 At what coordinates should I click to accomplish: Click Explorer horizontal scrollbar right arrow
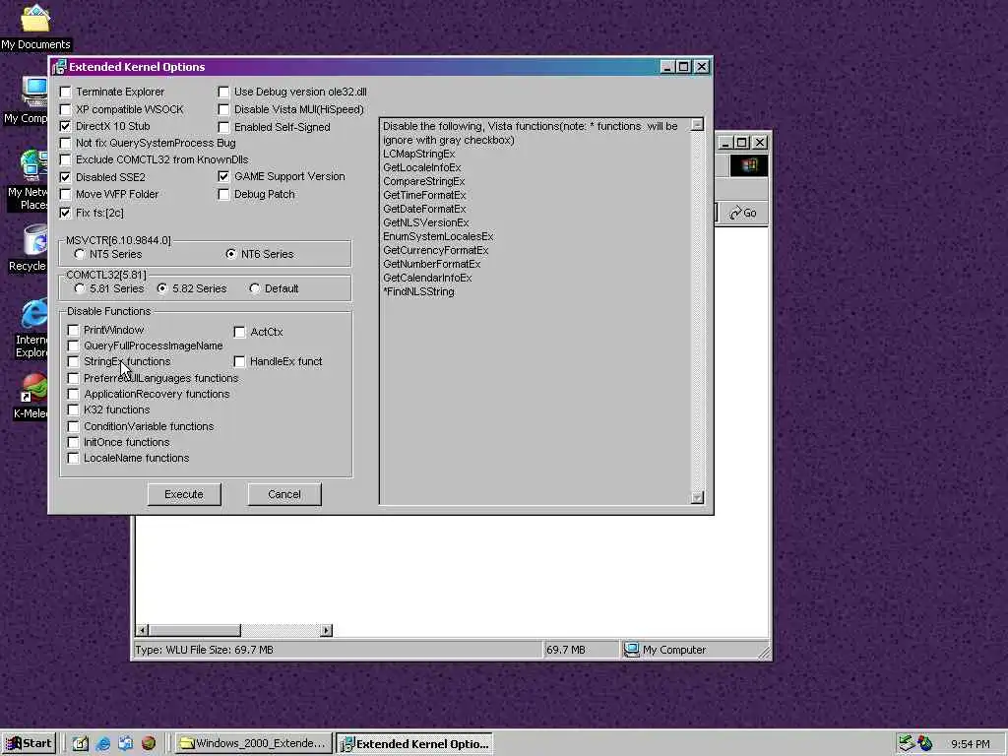point(326,630)
